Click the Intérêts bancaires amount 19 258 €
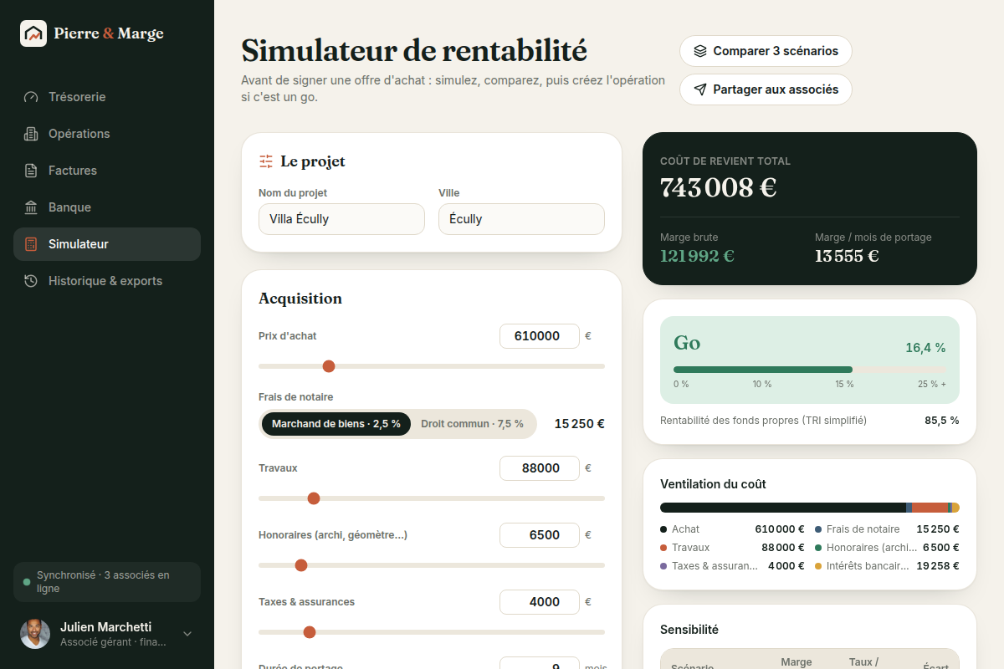The width and height of the screenshot is (1004, 669). point(938,566)
